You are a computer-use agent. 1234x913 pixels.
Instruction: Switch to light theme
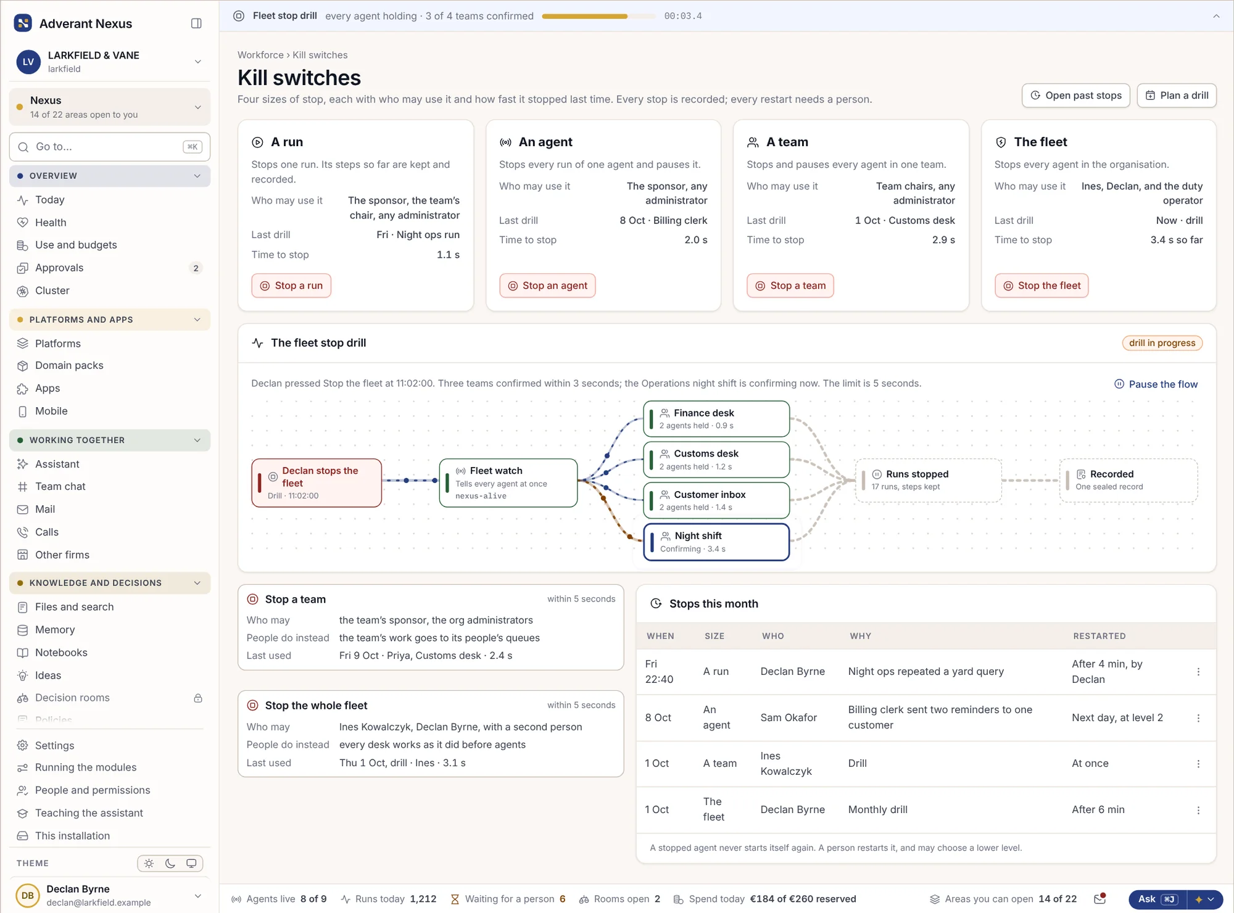pos(149,864)
